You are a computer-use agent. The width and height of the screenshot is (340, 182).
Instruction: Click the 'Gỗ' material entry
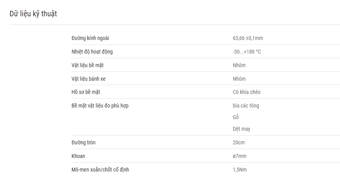point(236,117)
